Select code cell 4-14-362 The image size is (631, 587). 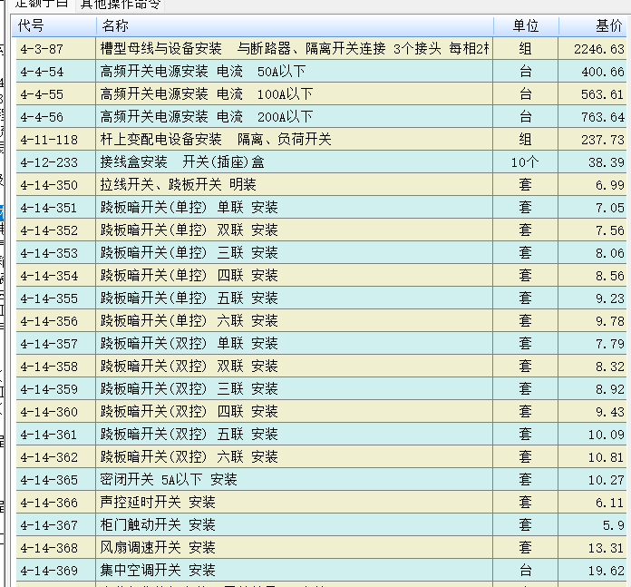pyautogui.click(x=56, y=457)
